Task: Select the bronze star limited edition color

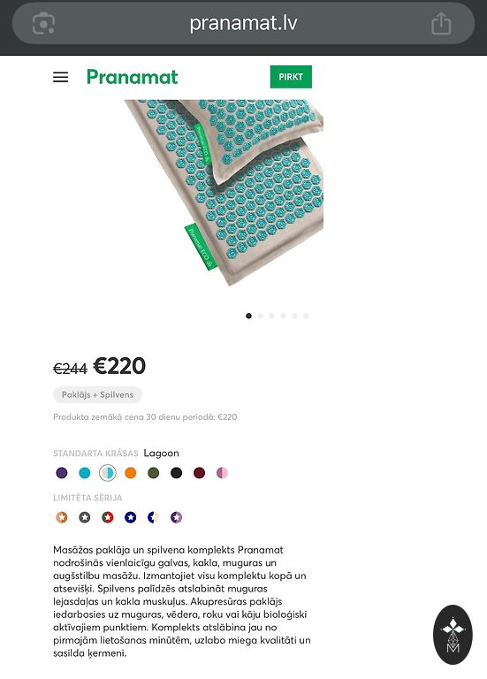Action: pos(62,517)
